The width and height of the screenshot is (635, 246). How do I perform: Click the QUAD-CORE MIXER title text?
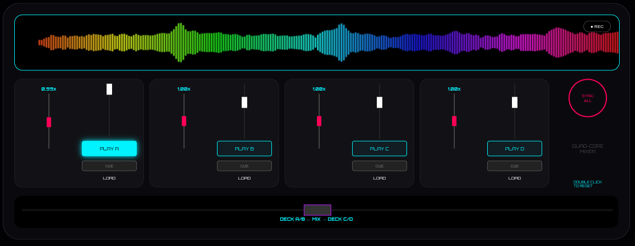coord(588,148)
